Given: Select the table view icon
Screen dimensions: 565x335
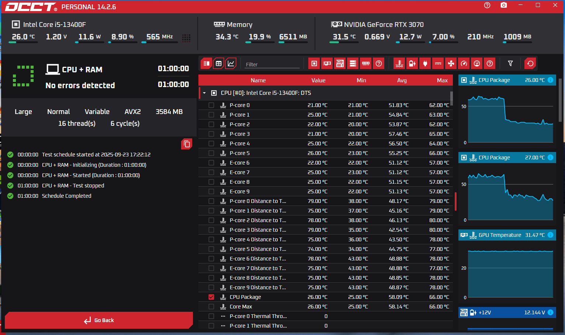Looking at the screenshot, I should [219, 63].
